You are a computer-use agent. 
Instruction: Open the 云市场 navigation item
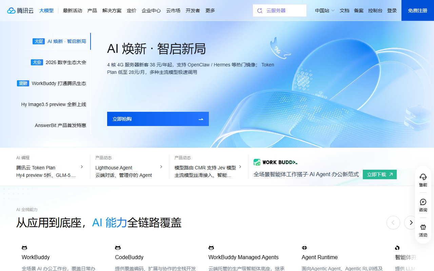[173, 11]
